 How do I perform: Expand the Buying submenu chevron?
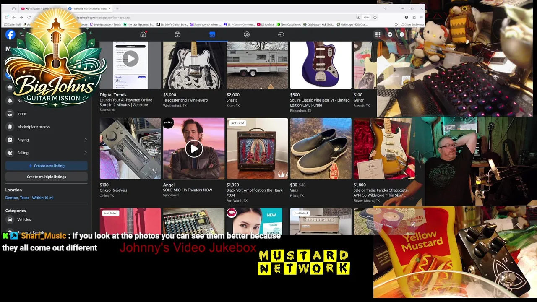coord(86,140)
